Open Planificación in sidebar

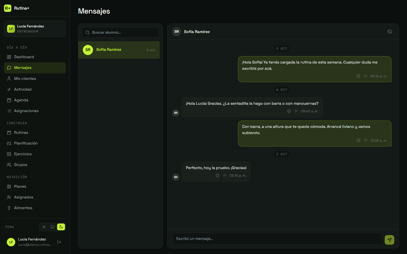point(35,143)
